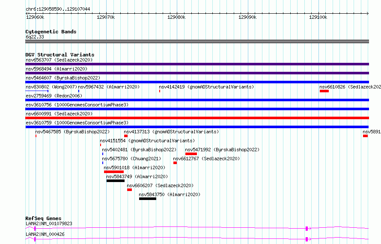Click the 129070k ruler tick label

pos(106,17)
